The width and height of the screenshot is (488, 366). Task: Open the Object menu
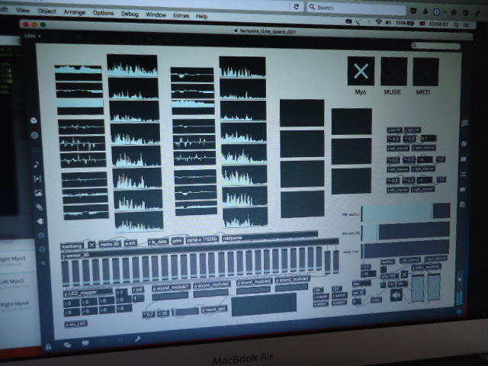[x=47, y=11]
